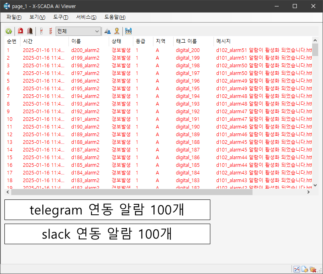Sort by the 순번 column header
This screenshot has width=323, height=274.
[12, 41]
